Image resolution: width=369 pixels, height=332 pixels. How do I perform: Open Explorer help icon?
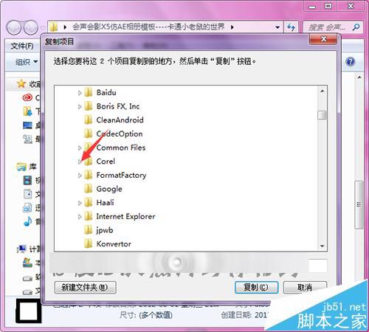click(x=351, y=61)
